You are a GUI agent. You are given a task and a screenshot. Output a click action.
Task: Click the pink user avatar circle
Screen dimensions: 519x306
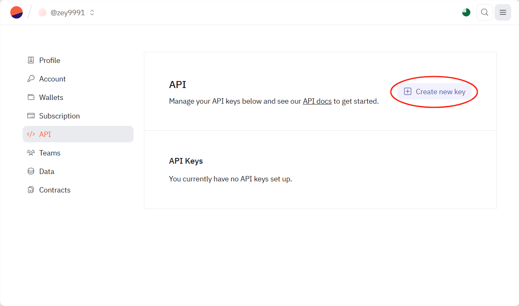pos(42,13)
